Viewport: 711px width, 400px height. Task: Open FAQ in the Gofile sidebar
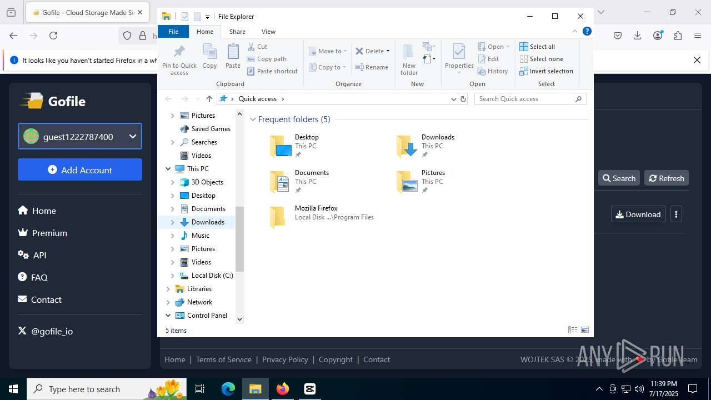[33, 277]
